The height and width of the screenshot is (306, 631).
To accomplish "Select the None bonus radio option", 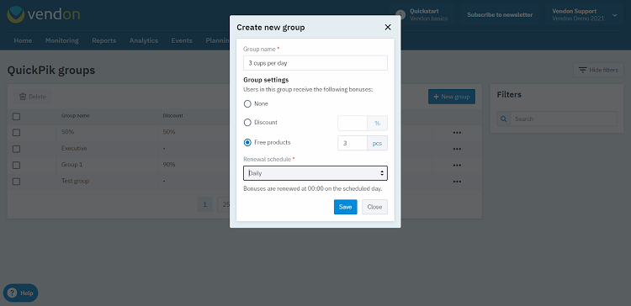I will pos(247,103).
